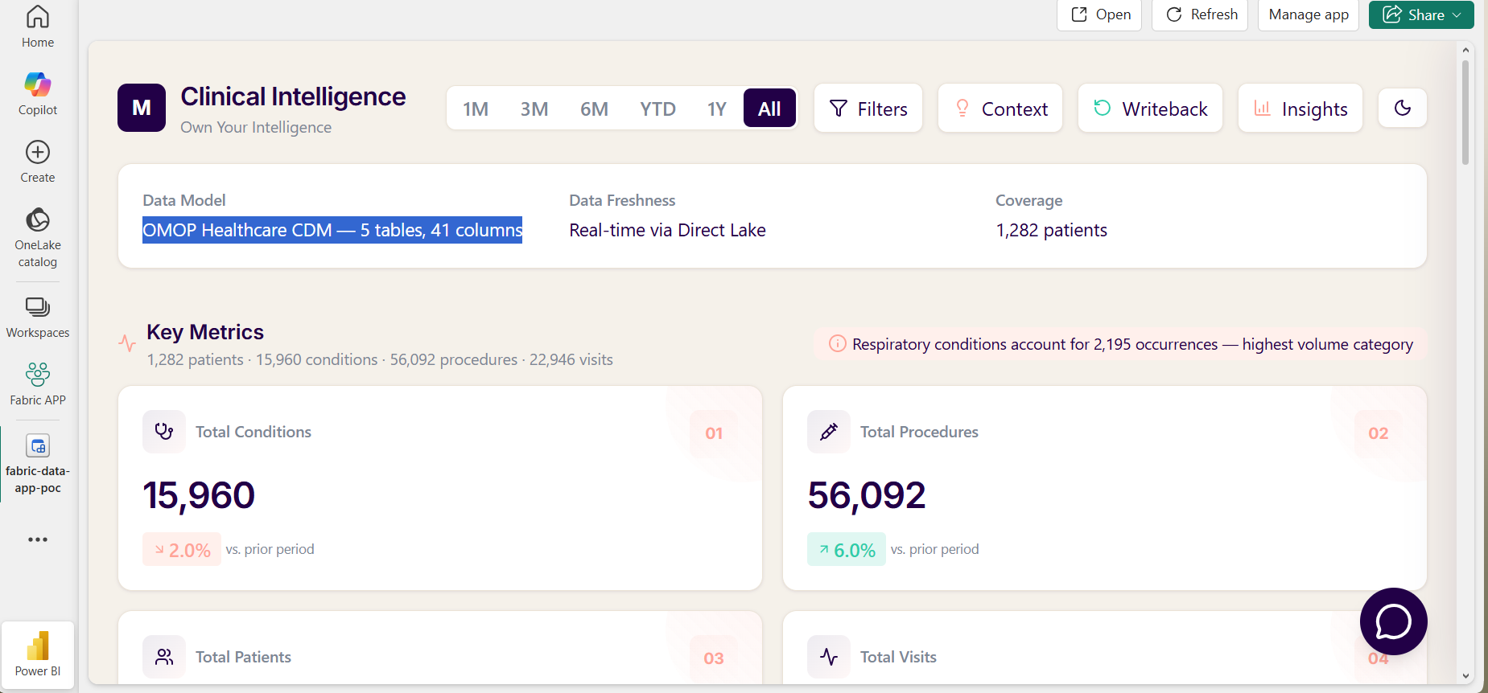
Task: Click the Total Visits activity icon
Action: click(x=829, y=657)
